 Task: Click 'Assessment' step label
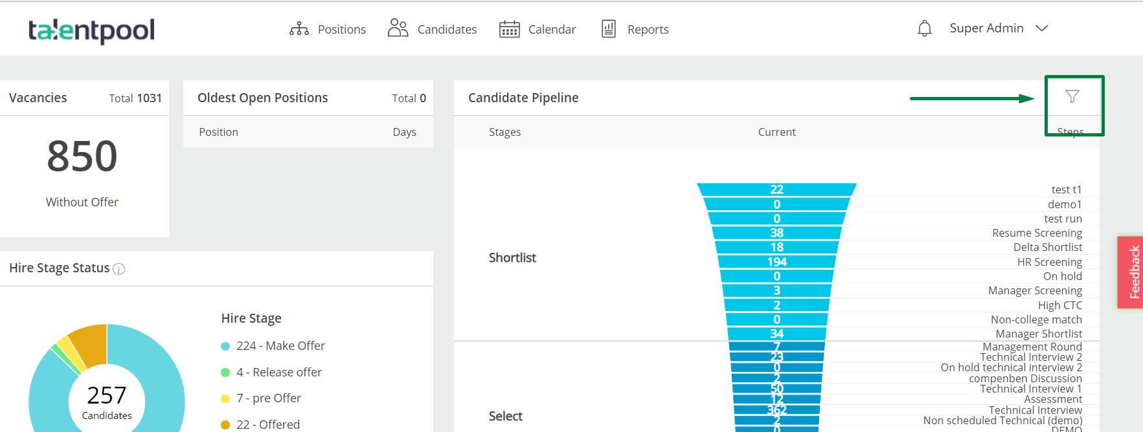click(1053, 399)
